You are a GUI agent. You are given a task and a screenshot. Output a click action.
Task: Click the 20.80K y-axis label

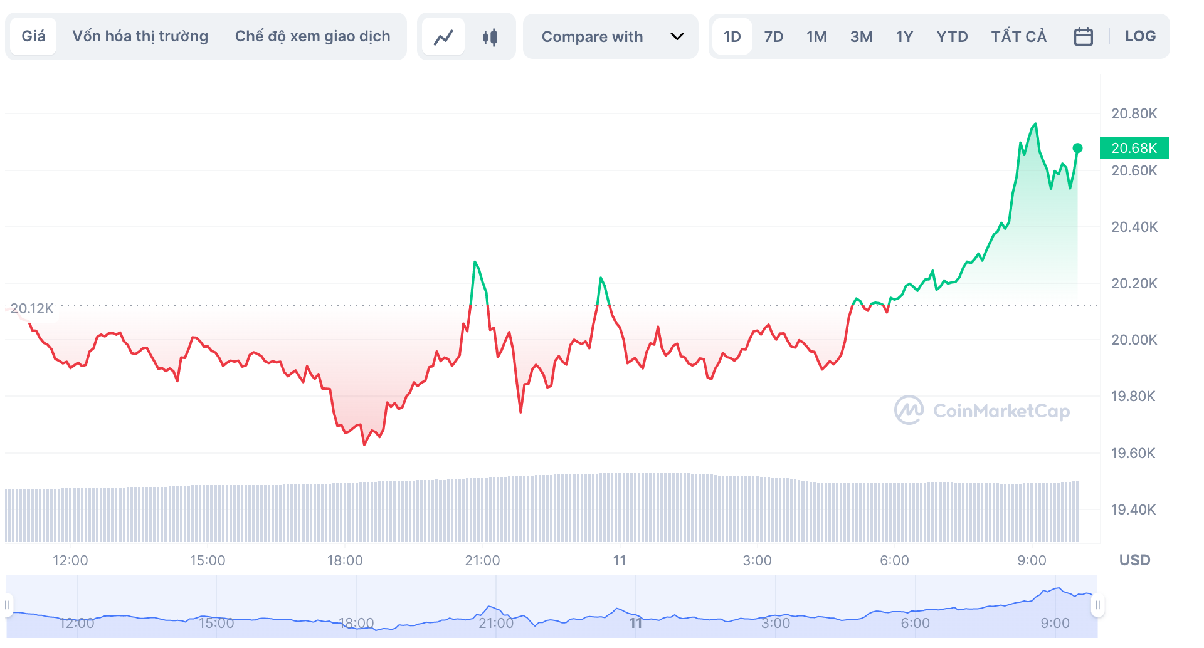click(x=1134, y=113)
